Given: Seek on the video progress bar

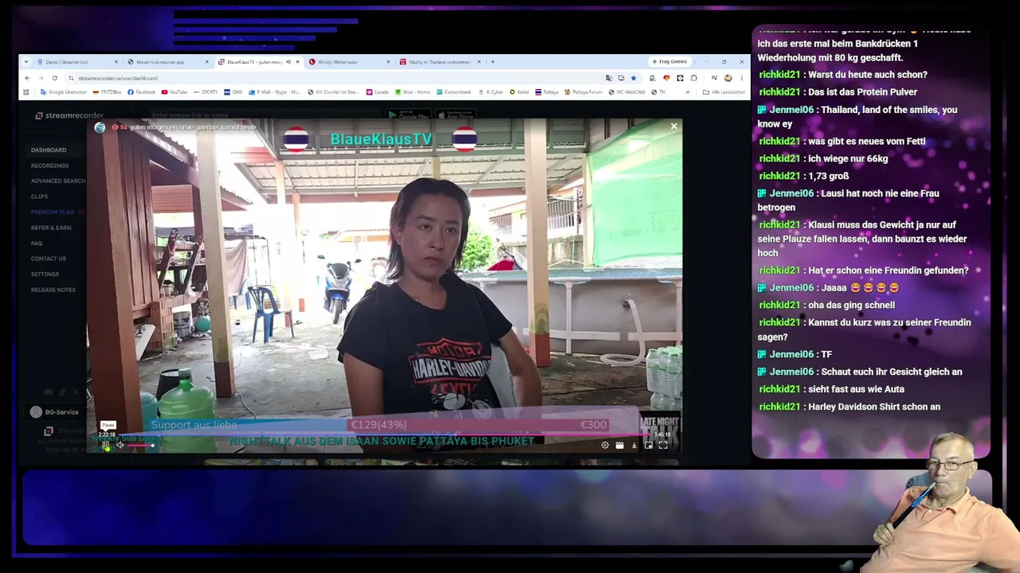Looking at the screenshot, I should pyautogui.click(x=385, y=435).
